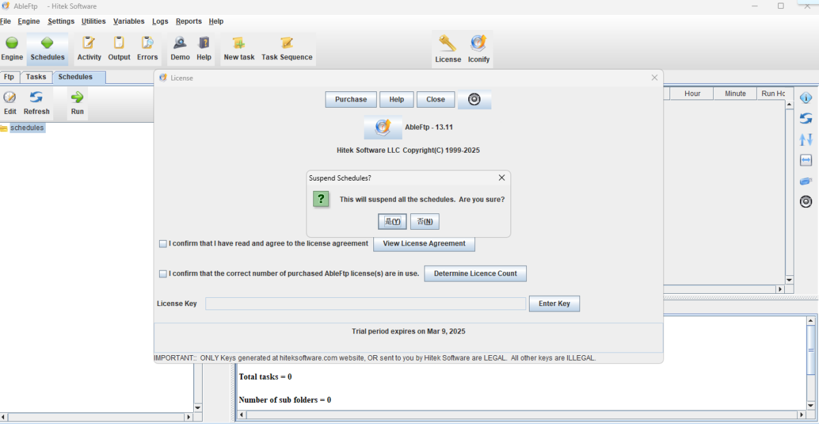Click the green Engine status icon
The width and height of the screenshot is (819, 424).
(12, 44)
